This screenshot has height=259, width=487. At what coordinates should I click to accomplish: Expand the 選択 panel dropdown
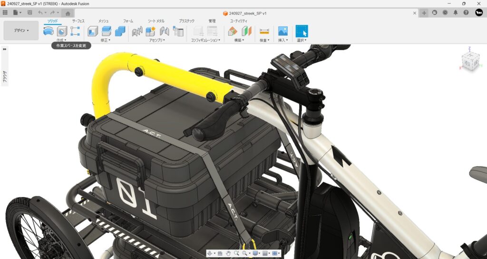point(302,40)
